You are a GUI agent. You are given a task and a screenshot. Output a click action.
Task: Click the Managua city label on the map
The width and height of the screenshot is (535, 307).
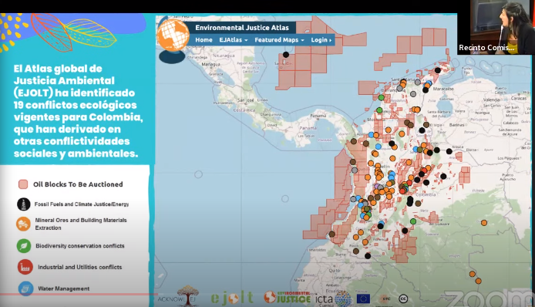point(210,64)
